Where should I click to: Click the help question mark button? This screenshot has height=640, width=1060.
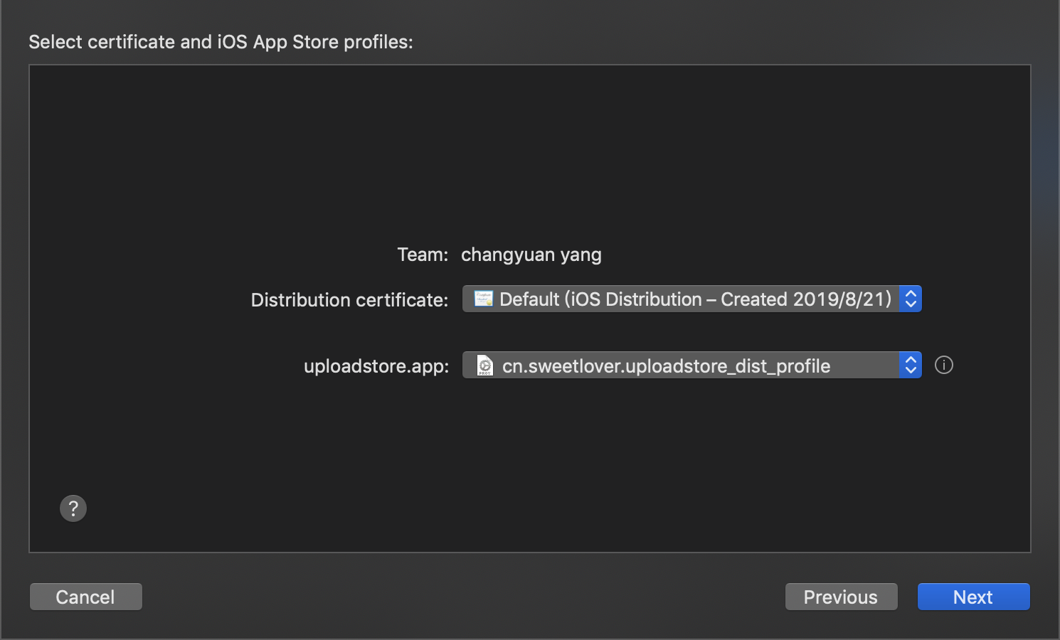tap(73, 508)
